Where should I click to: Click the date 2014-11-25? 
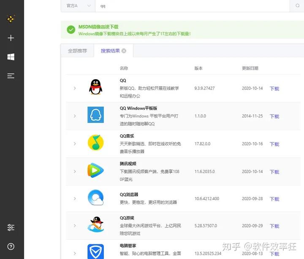point(252,116)
